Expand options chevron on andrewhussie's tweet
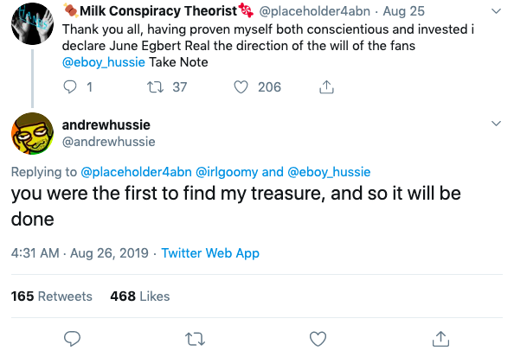This screenshot has width=514, height=357. click(497, 124)
